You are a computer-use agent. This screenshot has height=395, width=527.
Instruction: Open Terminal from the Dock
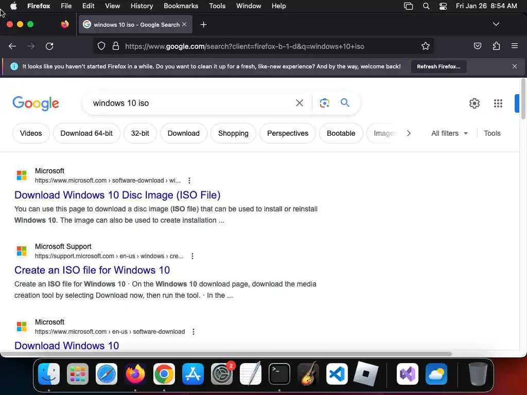(279, 374)
